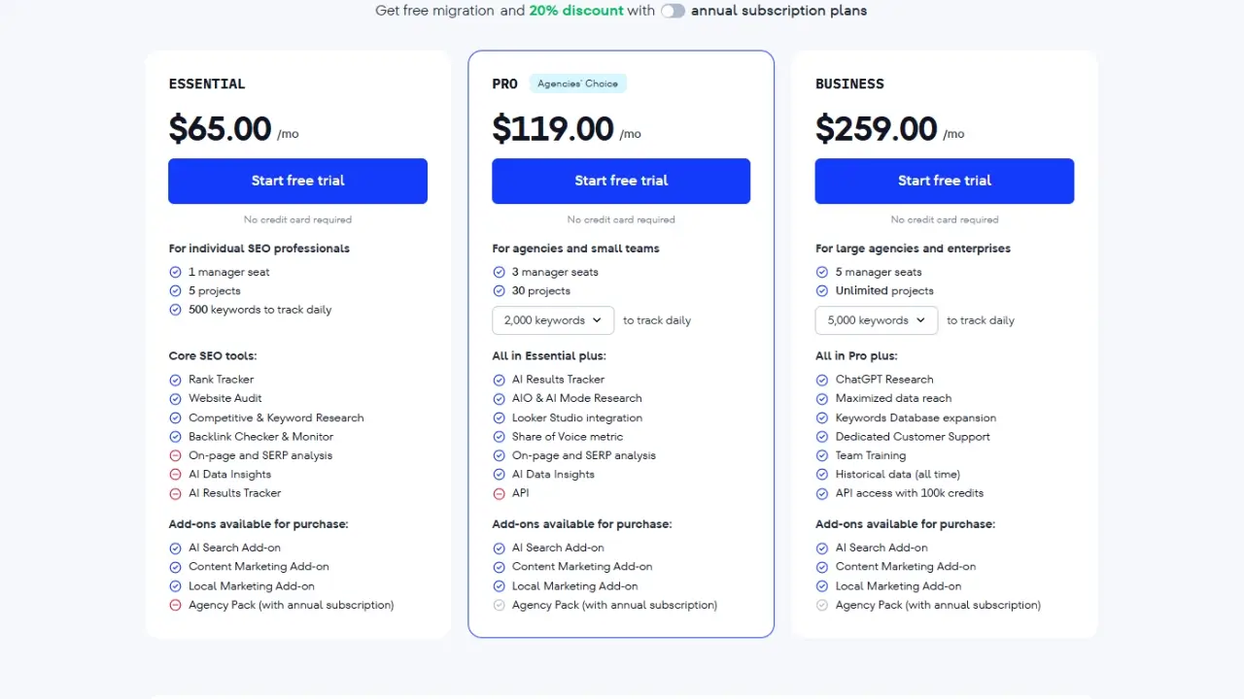
Task: Enable the annual subscription plans toggle
Action: pos(674,11)
